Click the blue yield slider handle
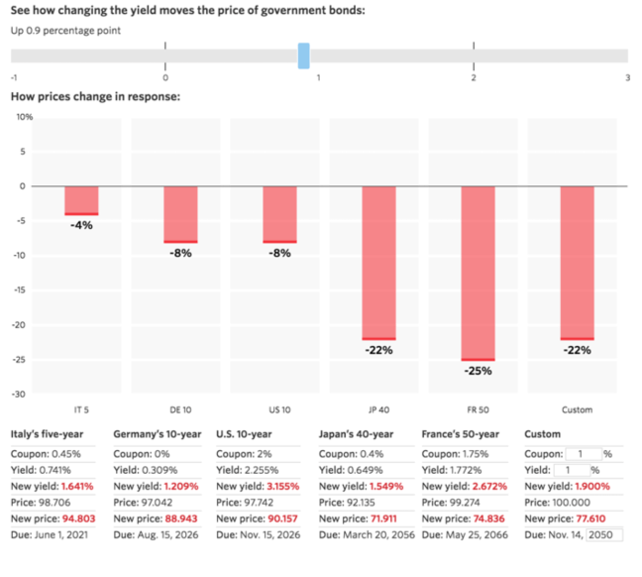The width and height of the screenshot is (642, 577). [304, 56]
